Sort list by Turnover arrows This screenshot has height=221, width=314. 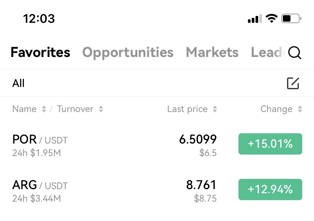click(101, 109)
